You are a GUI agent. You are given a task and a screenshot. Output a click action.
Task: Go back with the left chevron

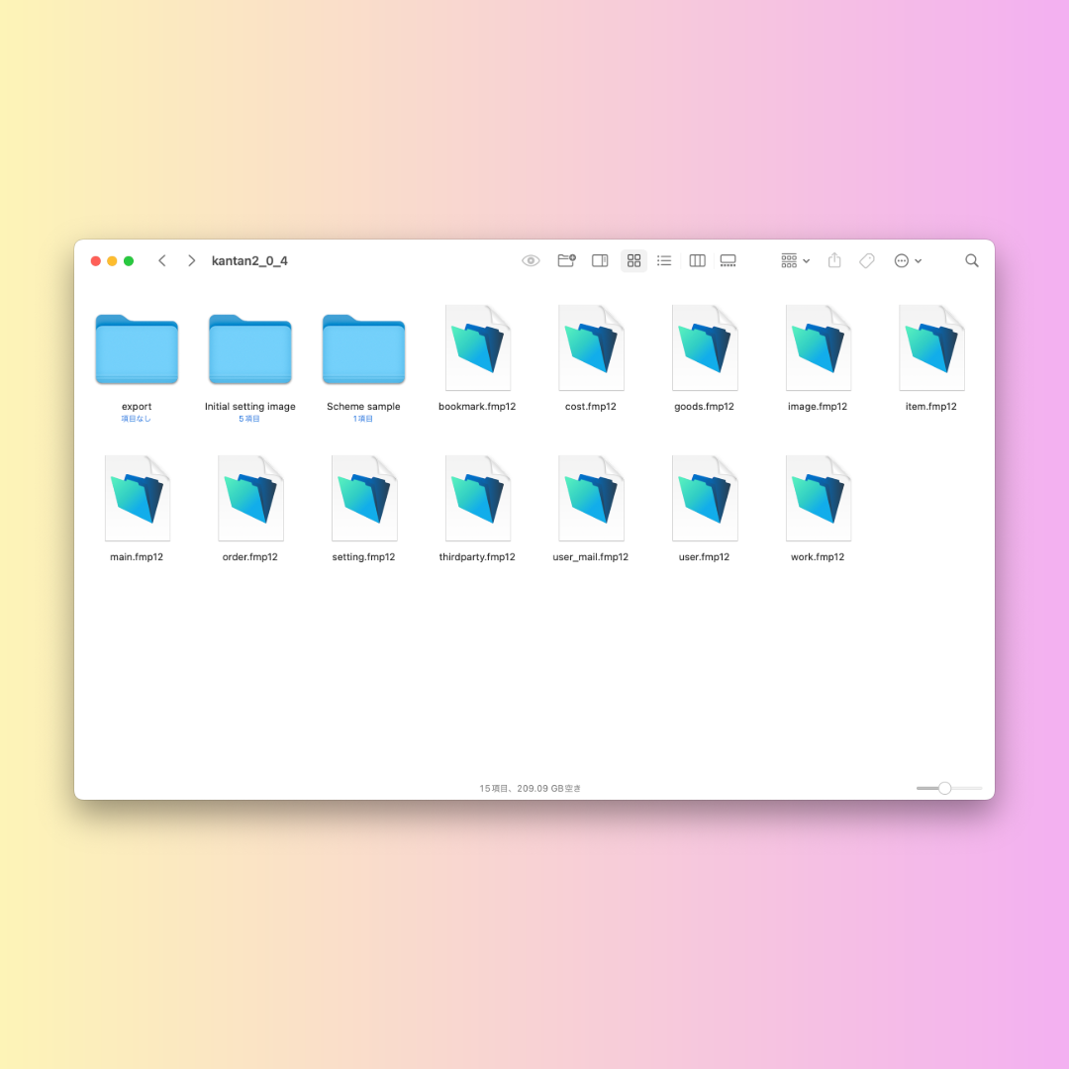(x=162, y=260)
